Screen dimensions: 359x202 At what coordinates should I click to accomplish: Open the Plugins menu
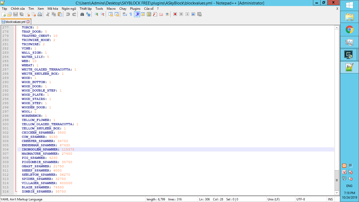coord(135,8)
